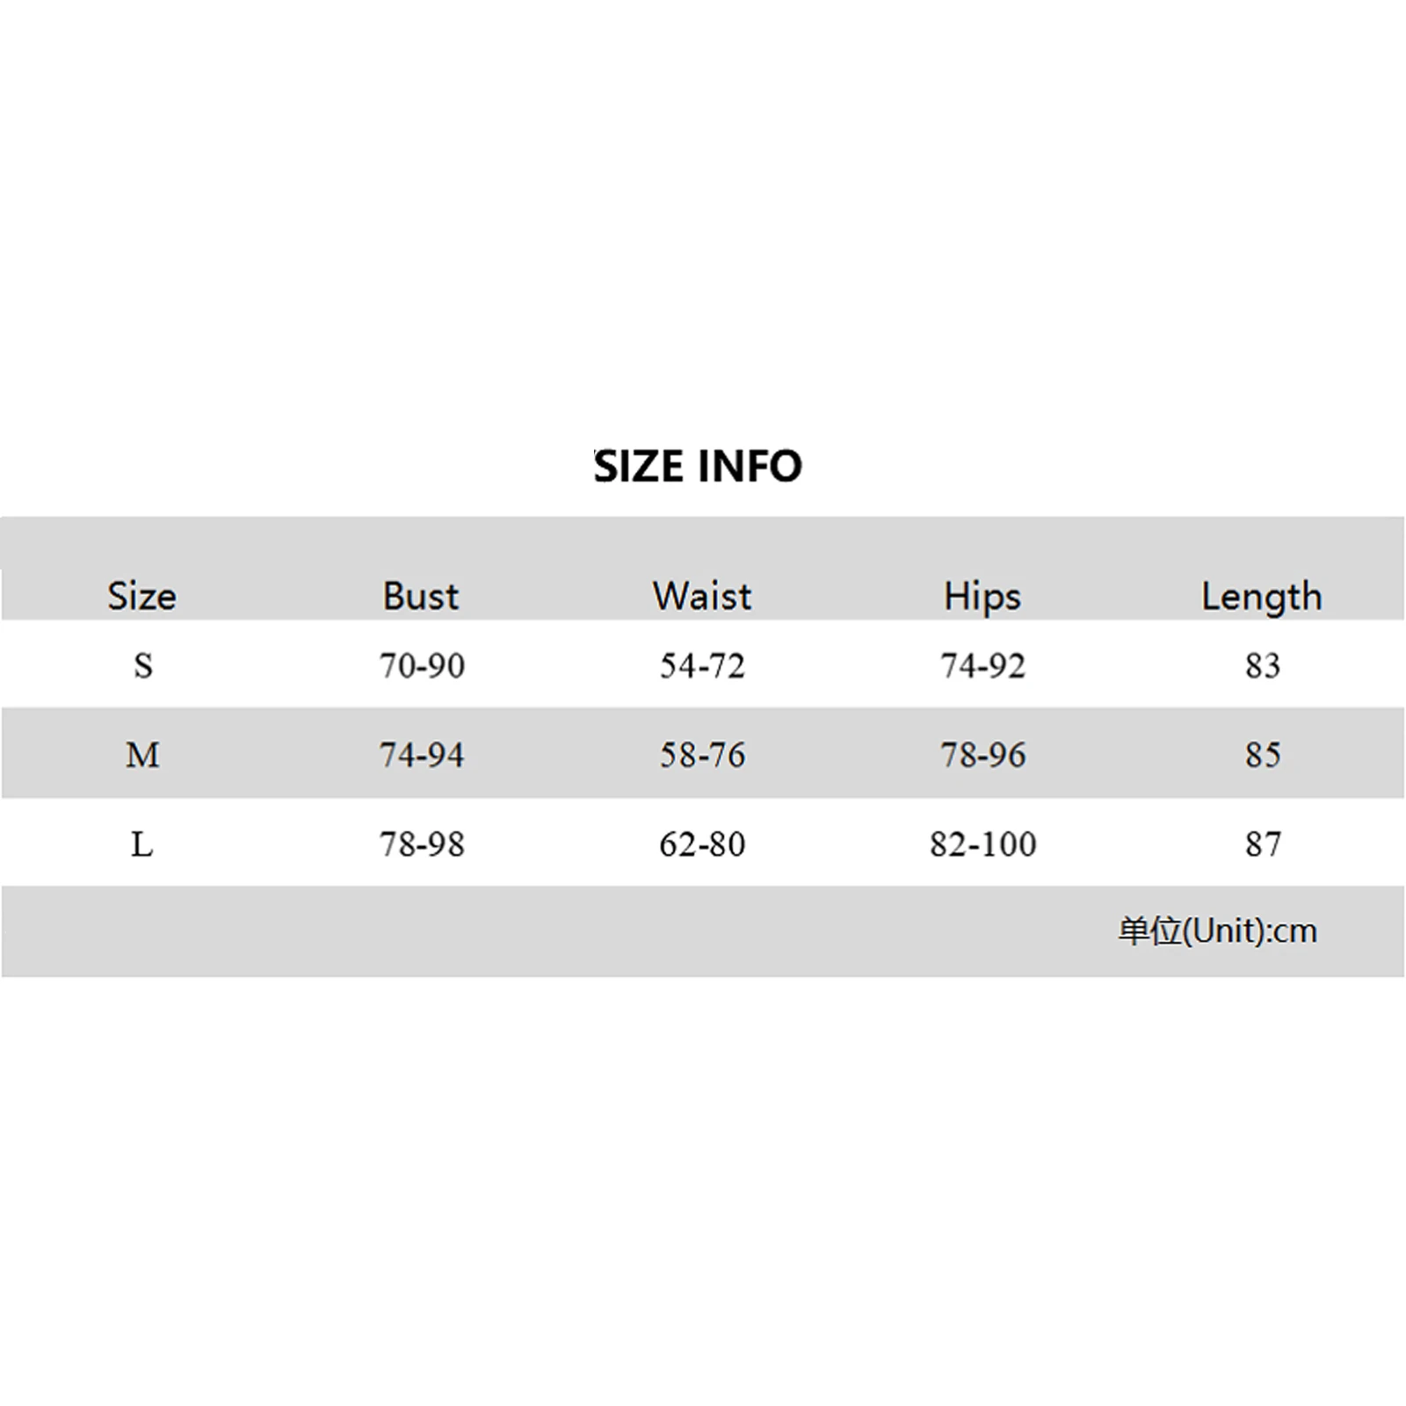Click the L size row label
Screen dimensions: 1406x1406
point(142,844)
